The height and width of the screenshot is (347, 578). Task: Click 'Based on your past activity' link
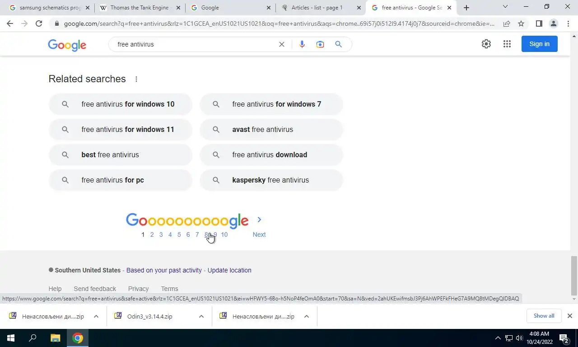pyautogui.click(x=164, y=270)
